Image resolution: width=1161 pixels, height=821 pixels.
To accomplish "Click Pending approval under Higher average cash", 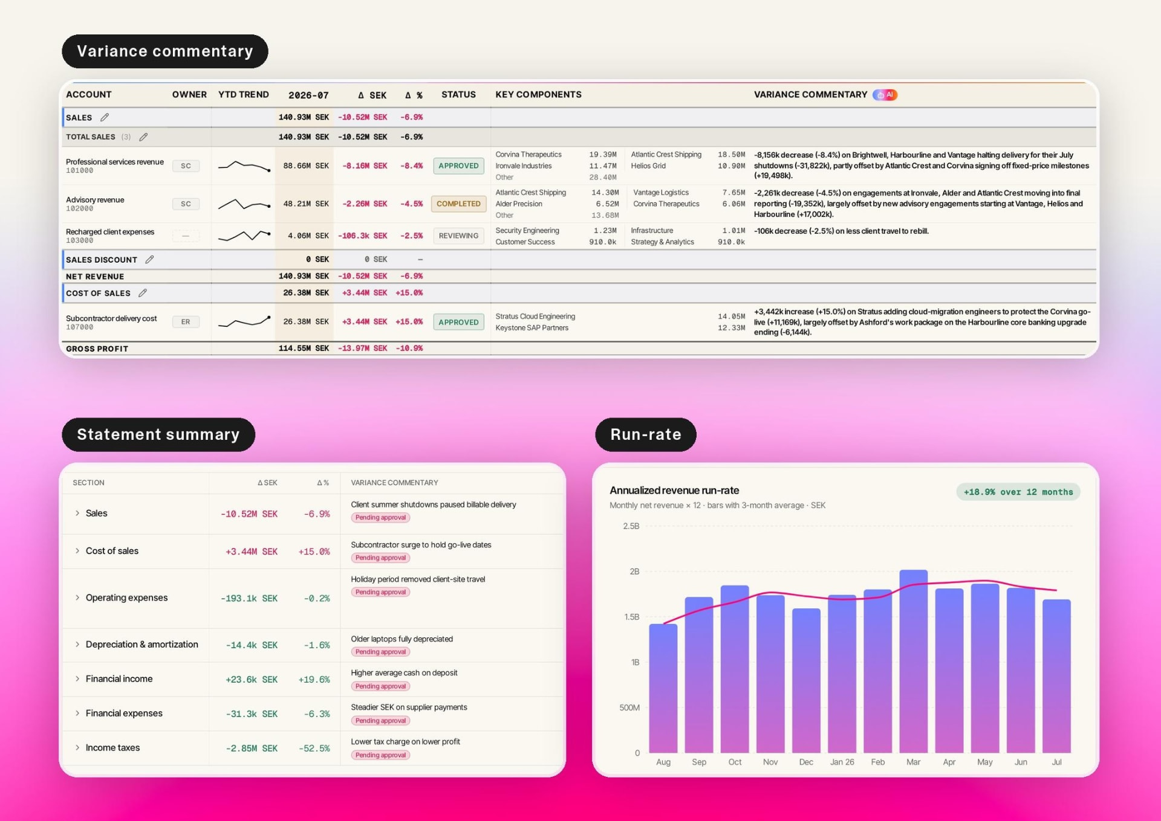I will click(380, 686).
